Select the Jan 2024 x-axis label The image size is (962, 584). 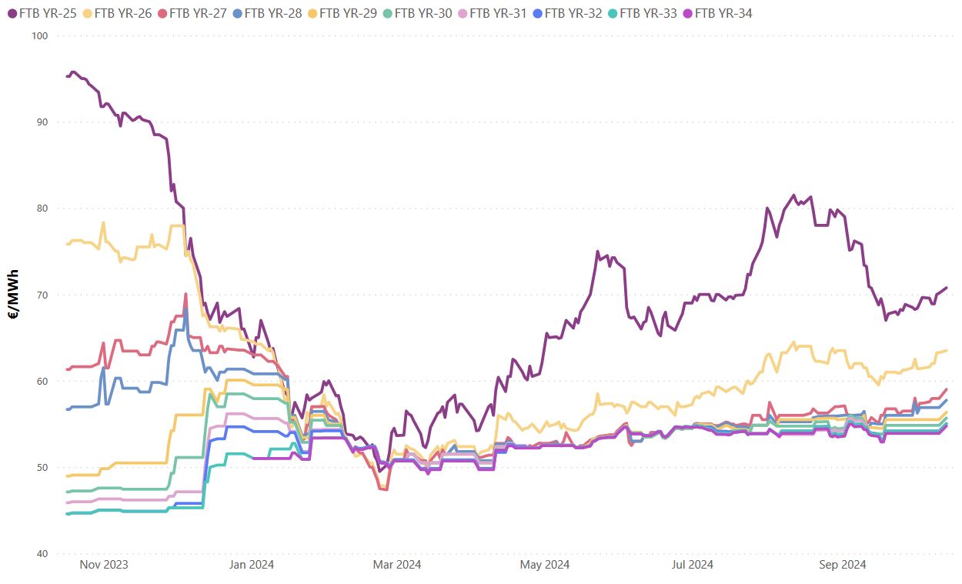[252, 565]
